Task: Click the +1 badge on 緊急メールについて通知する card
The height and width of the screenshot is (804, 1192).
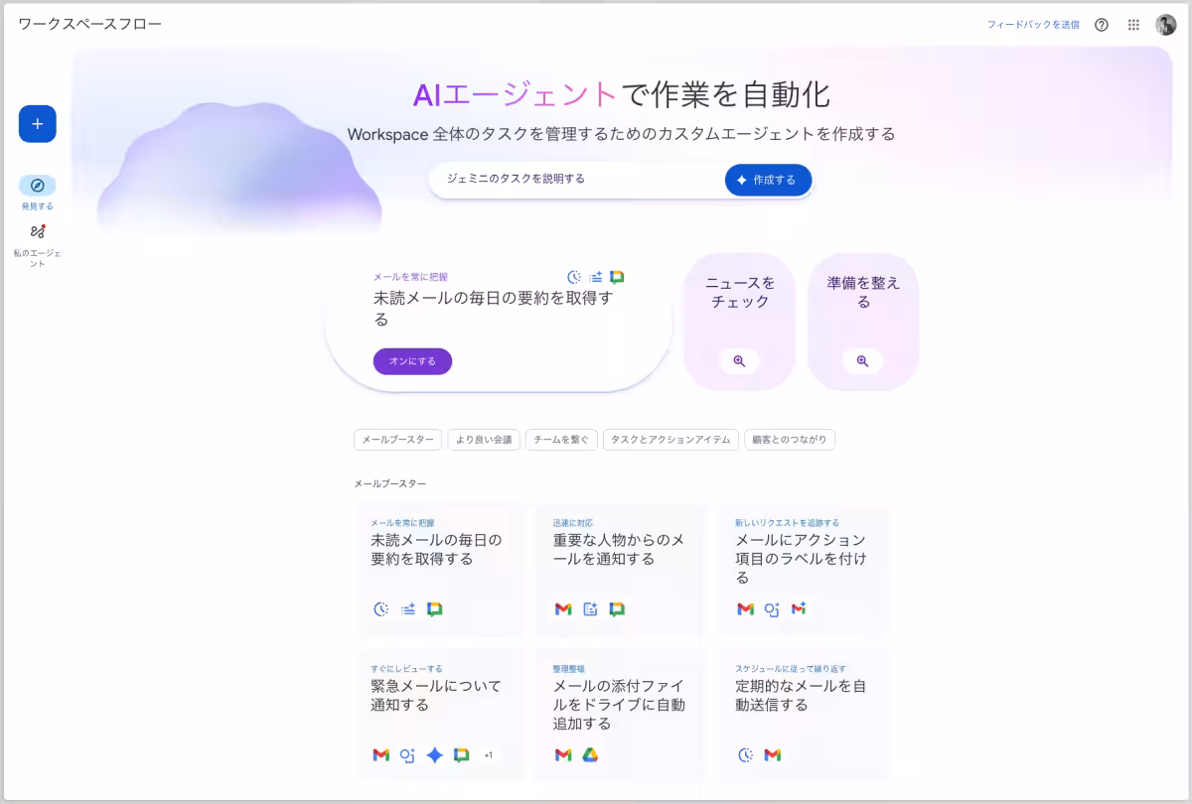Action: pos(488,755)
